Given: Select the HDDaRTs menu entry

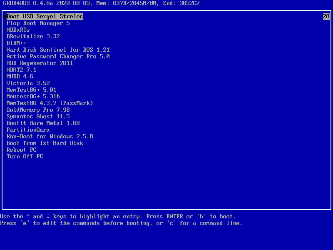Looking at the screenshot, I should [x=18, y=30].
